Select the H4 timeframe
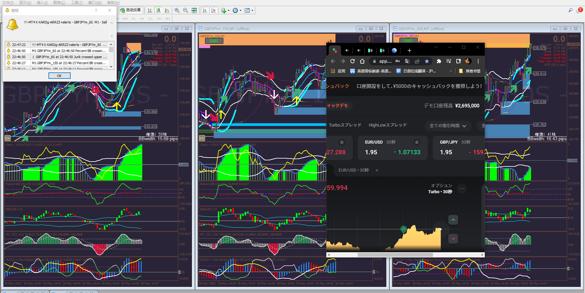 click(142, 19)
